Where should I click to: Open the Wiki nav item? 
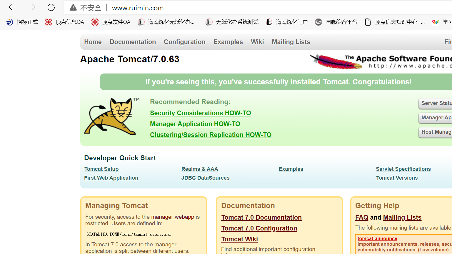(x=257, y=42)
